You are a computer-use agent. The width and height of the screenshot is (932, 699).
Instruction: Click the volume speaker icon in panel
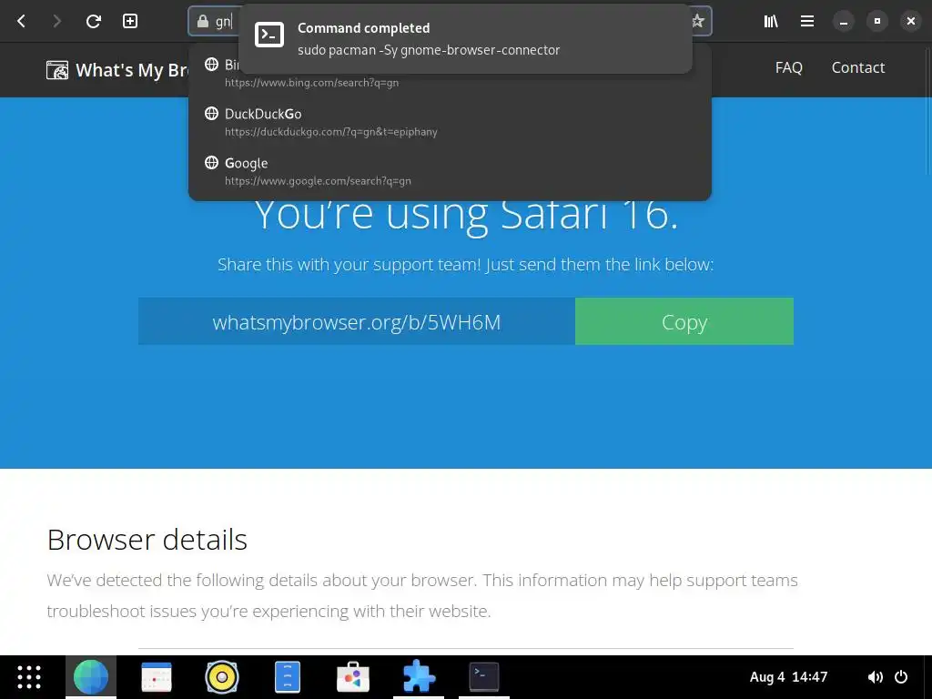click(x=875, y=677)
